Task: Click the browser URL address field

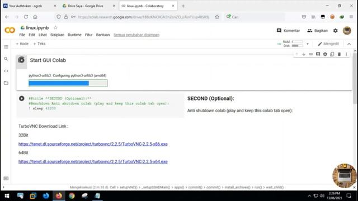Action: pos(143,17)
